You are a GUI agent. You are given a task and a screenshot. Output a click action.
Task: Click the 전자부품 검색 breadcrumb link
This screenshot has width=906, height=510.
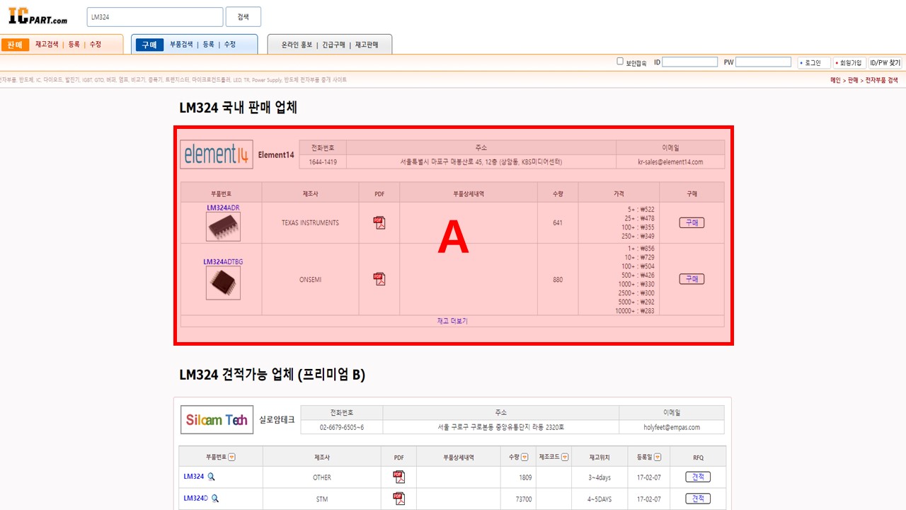(881, 80)
